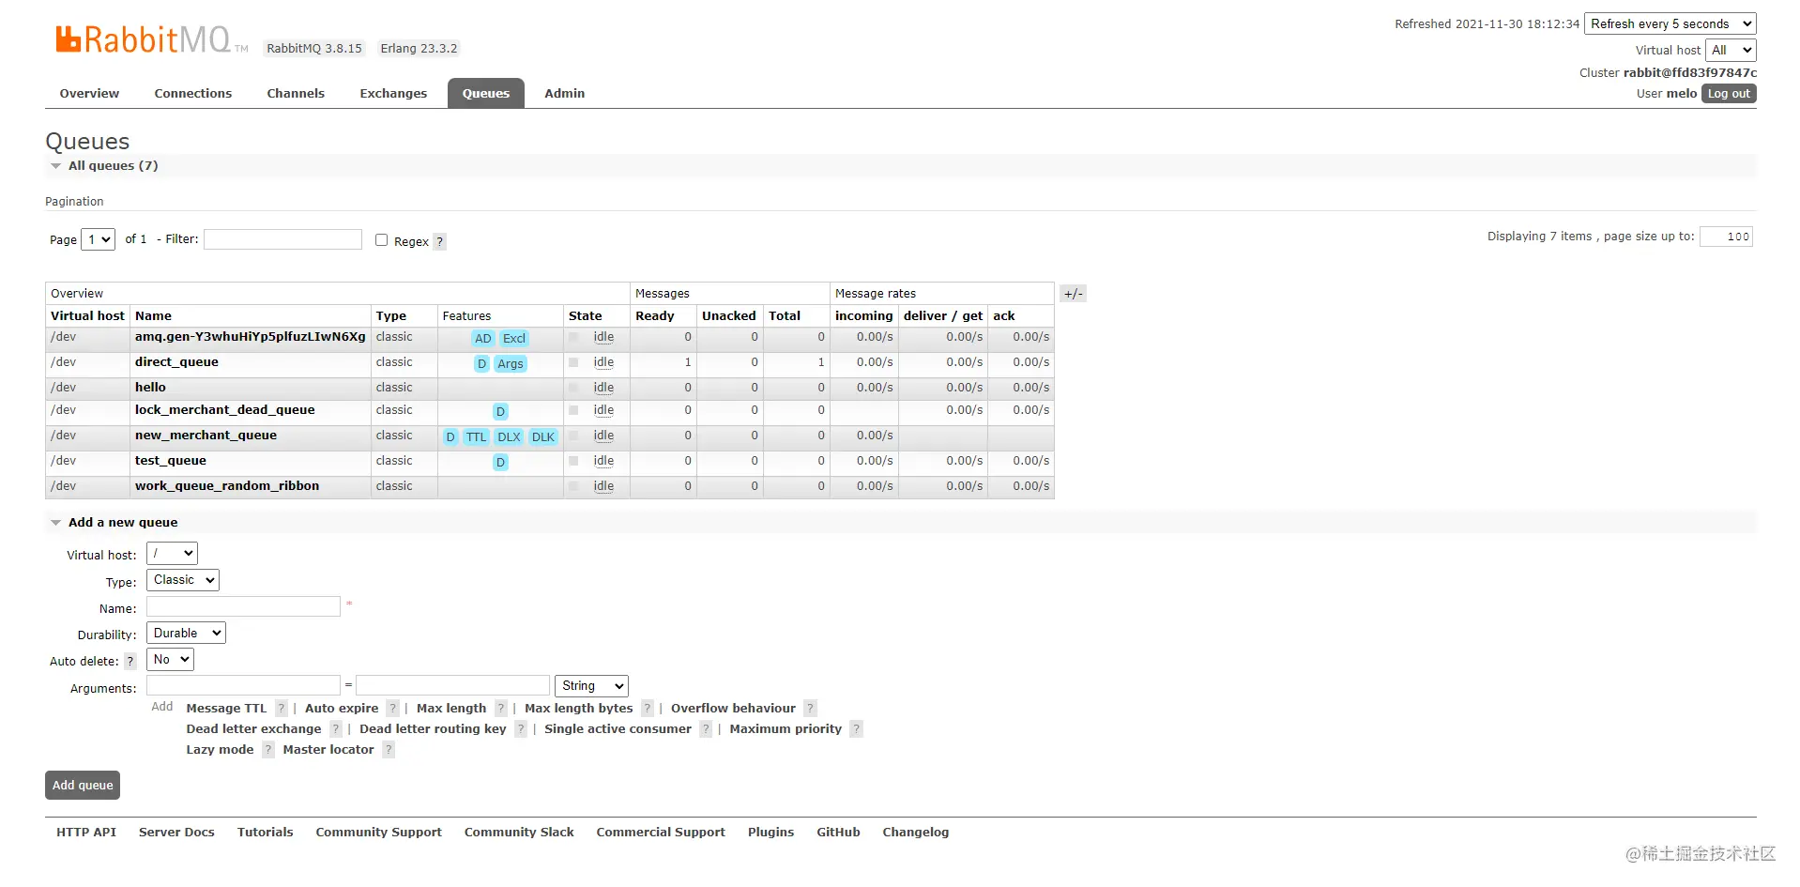Open Virtual host dropdown in Add queue form
The height and width of the screenshot is (887, 1800).
point(172,554)
